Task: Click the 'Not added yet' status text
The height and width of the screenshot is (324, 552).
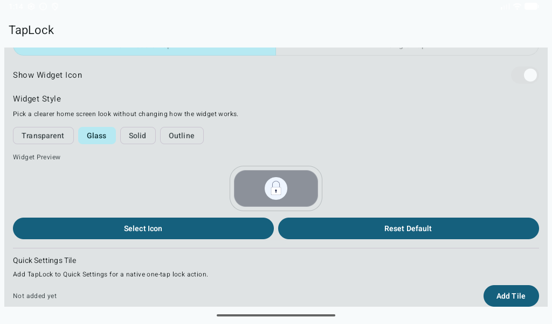Action: point(35,296)
